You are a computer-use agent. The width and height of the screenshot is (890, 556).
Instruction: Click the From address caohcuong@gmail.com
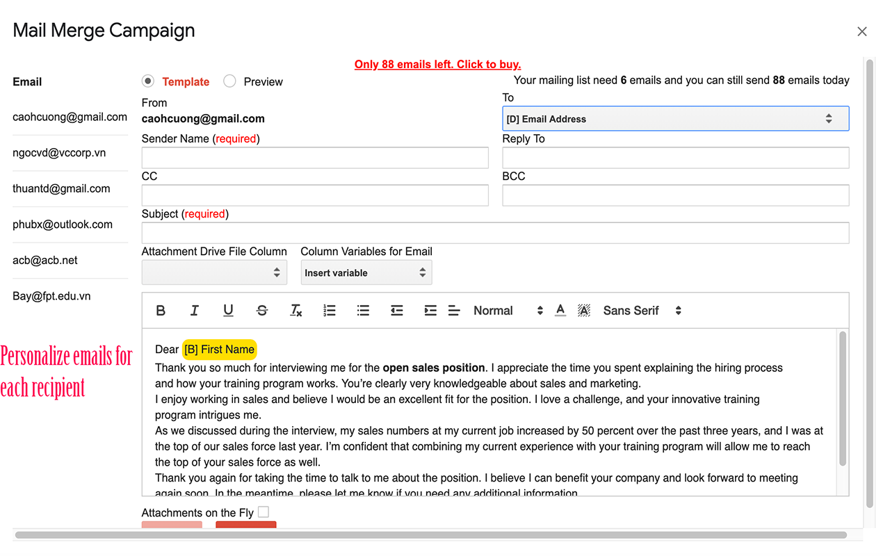203,119
